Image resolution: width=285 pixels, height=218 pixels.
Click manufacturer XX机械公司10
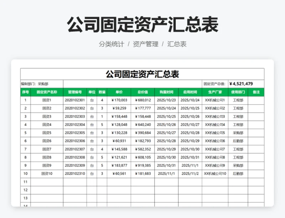coord(215,174)
